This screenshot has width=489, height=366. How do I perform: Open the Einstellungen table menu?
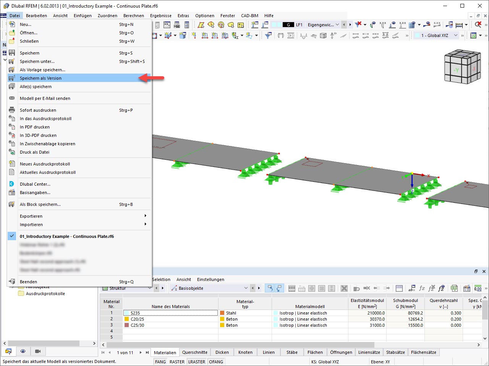click(210, 279)
